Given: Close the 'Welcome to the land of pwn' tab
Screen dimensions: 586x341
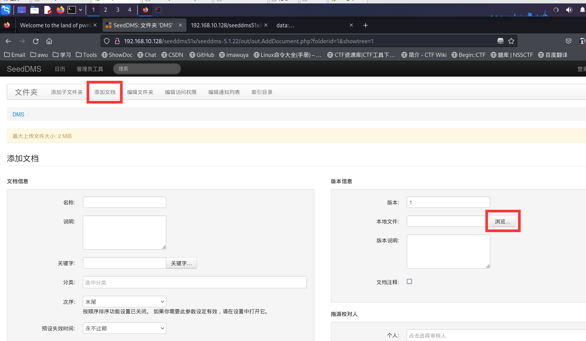Looking at the screenshot, I should click(95, 25).
